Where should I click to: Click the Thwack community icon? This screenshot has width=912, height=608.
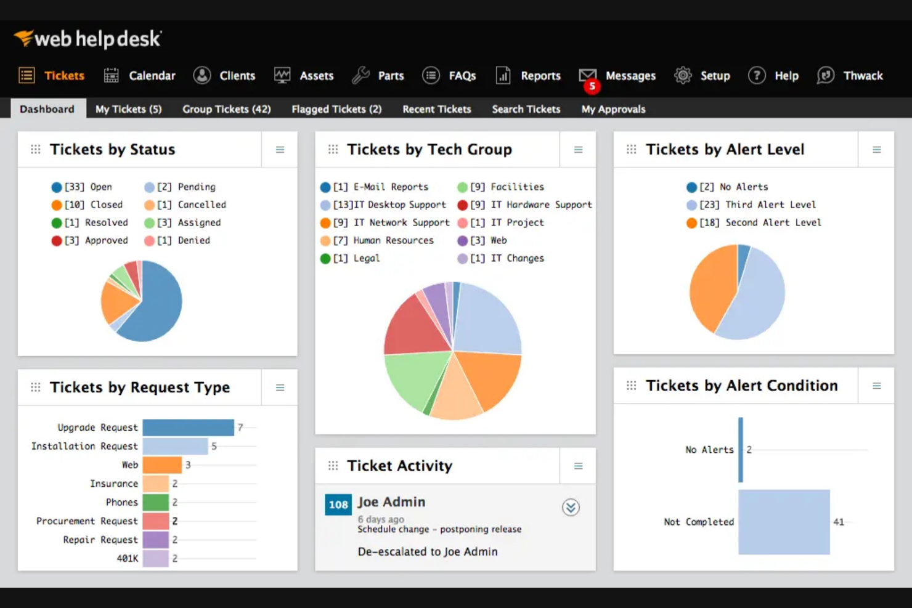[825, 75]
